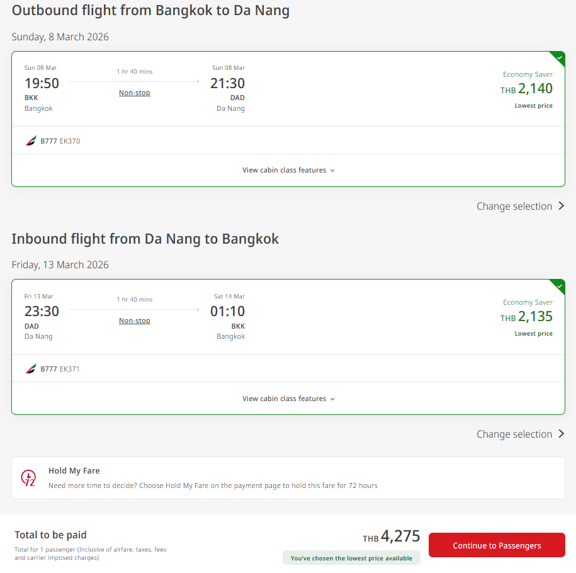Image resolution: width=576 pixels, height=573 pixels.
Task: Click outbound flight number EK370
Action: (x=70, y=141)
